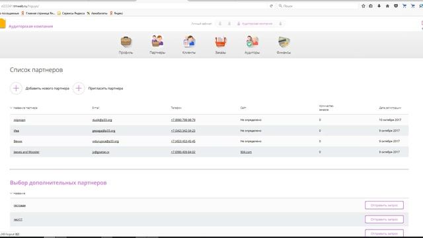Open the browser downloads arrow icon

click(379, 6)
